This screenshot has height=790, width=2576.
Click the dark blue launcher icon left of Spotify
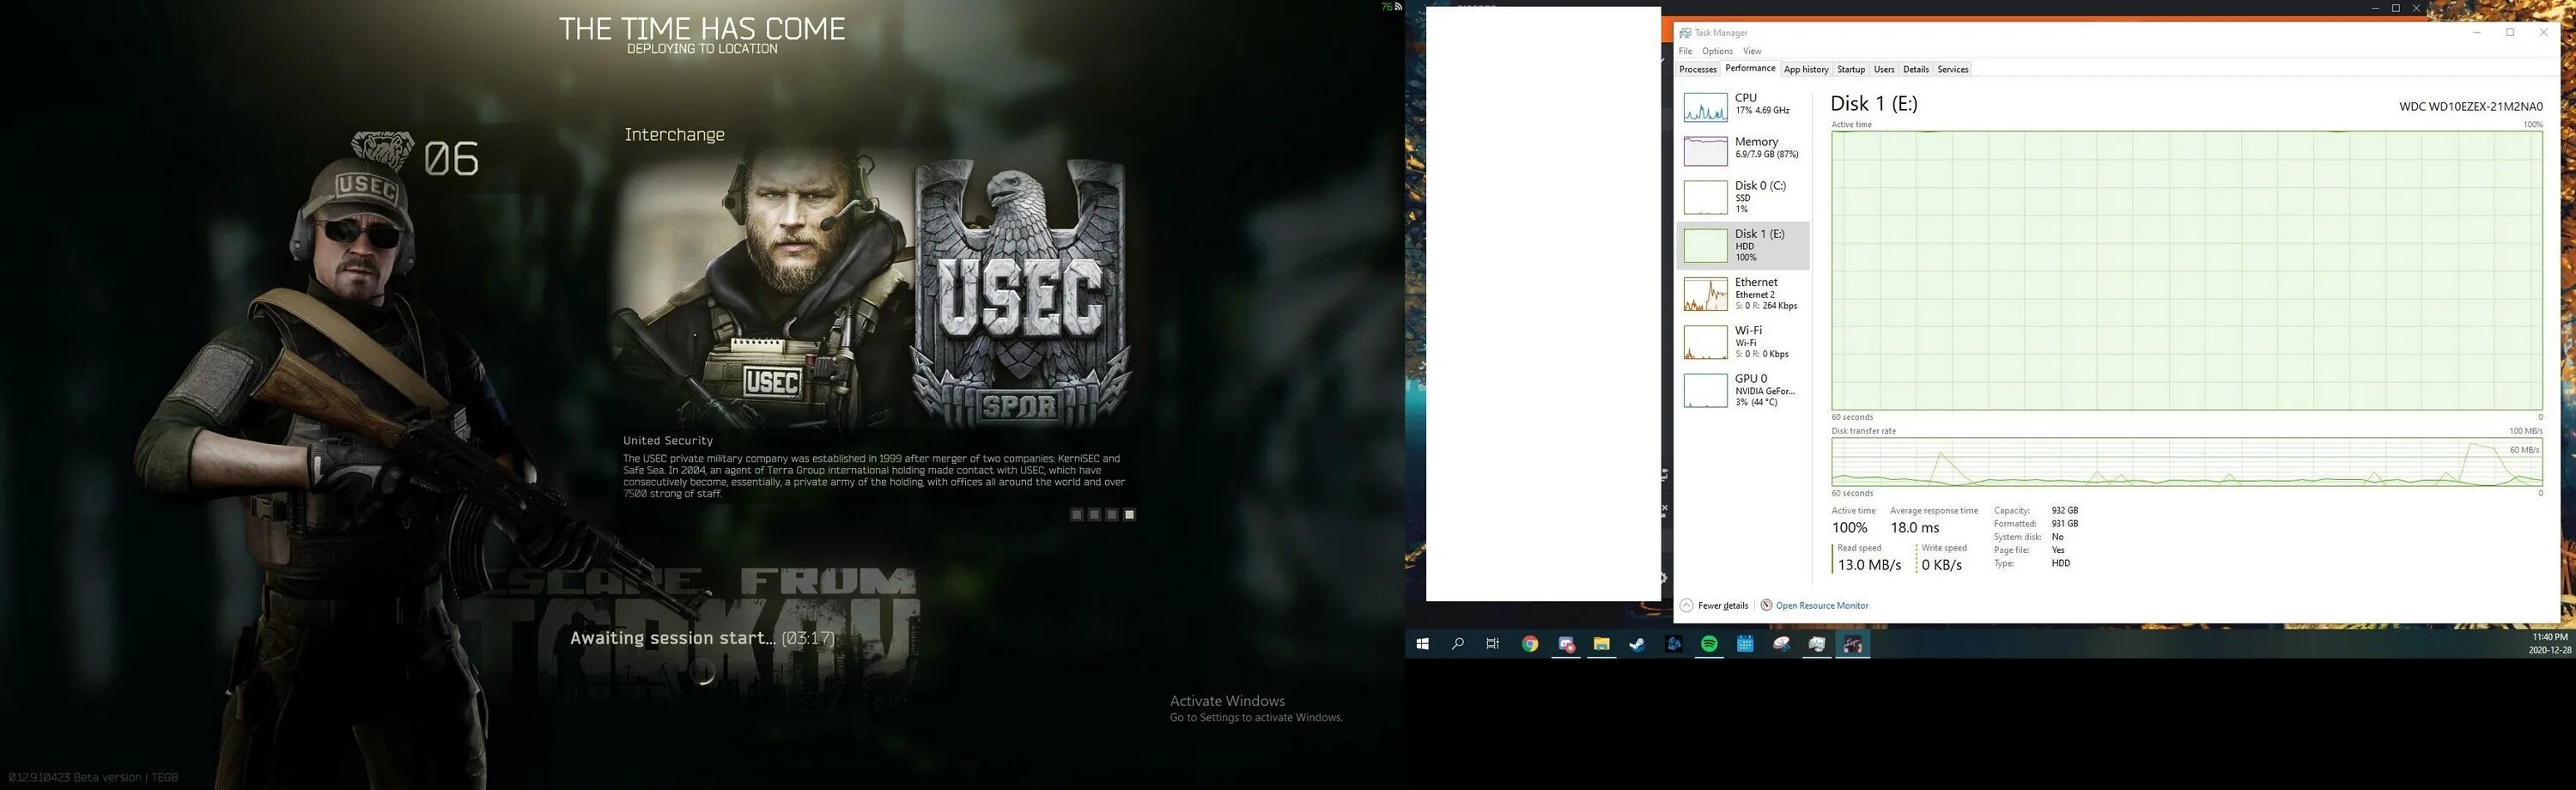1673,644
